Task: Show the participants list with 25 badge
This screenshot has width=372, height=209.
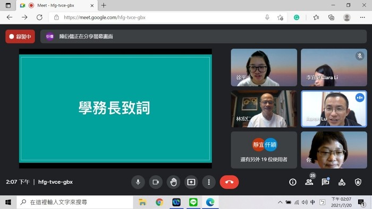Action: 309,182
